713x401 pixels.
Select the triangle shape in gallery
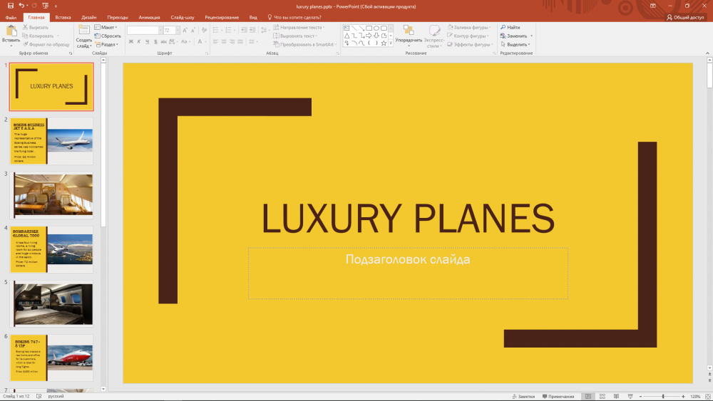(x=347, y=36)
